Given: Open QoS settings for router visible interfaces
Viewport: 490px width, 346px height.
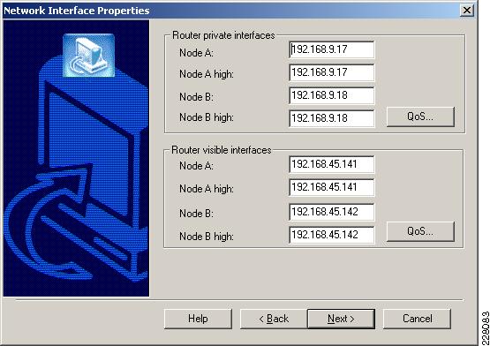Looking at the screenshot, I should [420, 231].
